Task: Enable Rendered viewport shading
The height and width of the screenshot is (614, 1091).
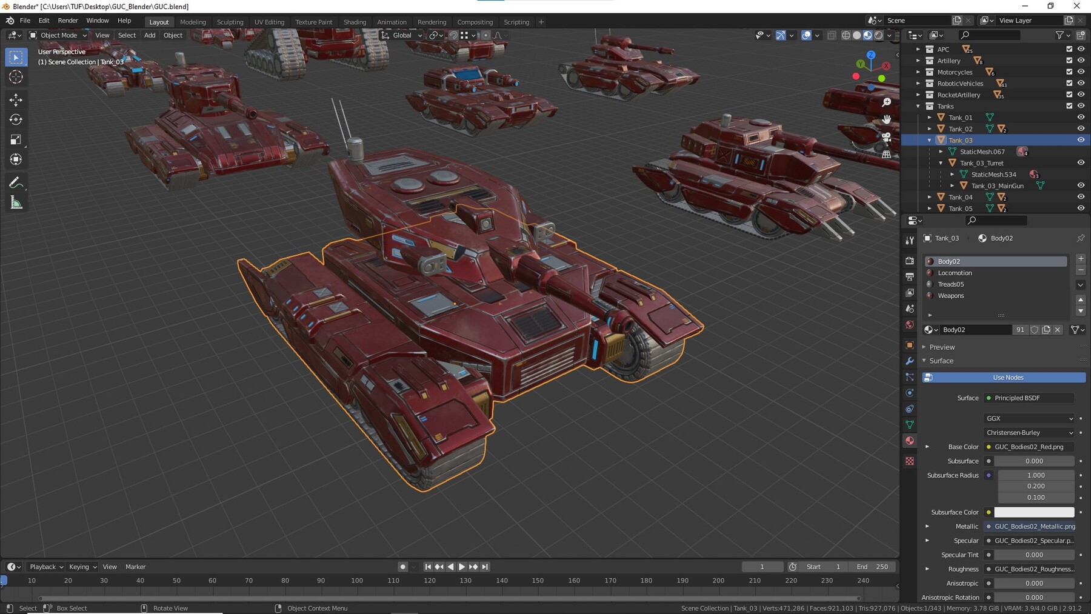Action: click(878, 35)
